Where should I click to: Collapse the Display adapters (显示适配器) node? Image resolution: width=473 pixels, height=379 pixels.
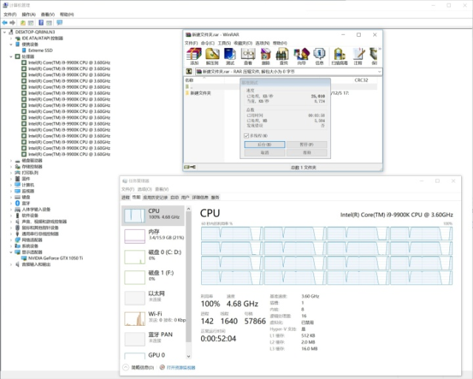point(10,252)
